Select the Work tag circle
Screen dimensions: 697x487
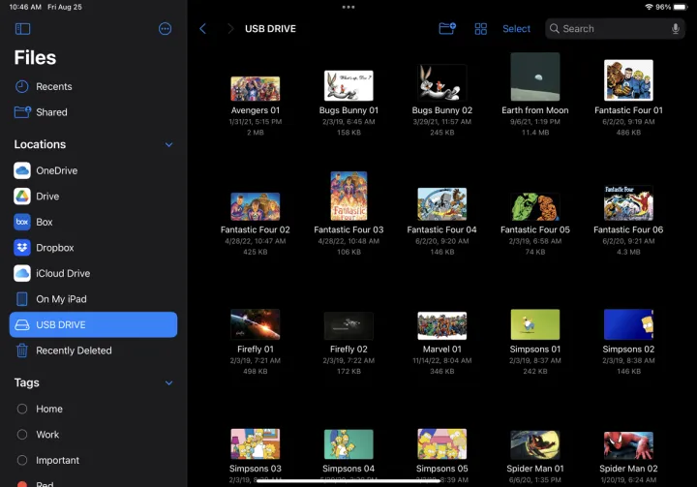22,435
